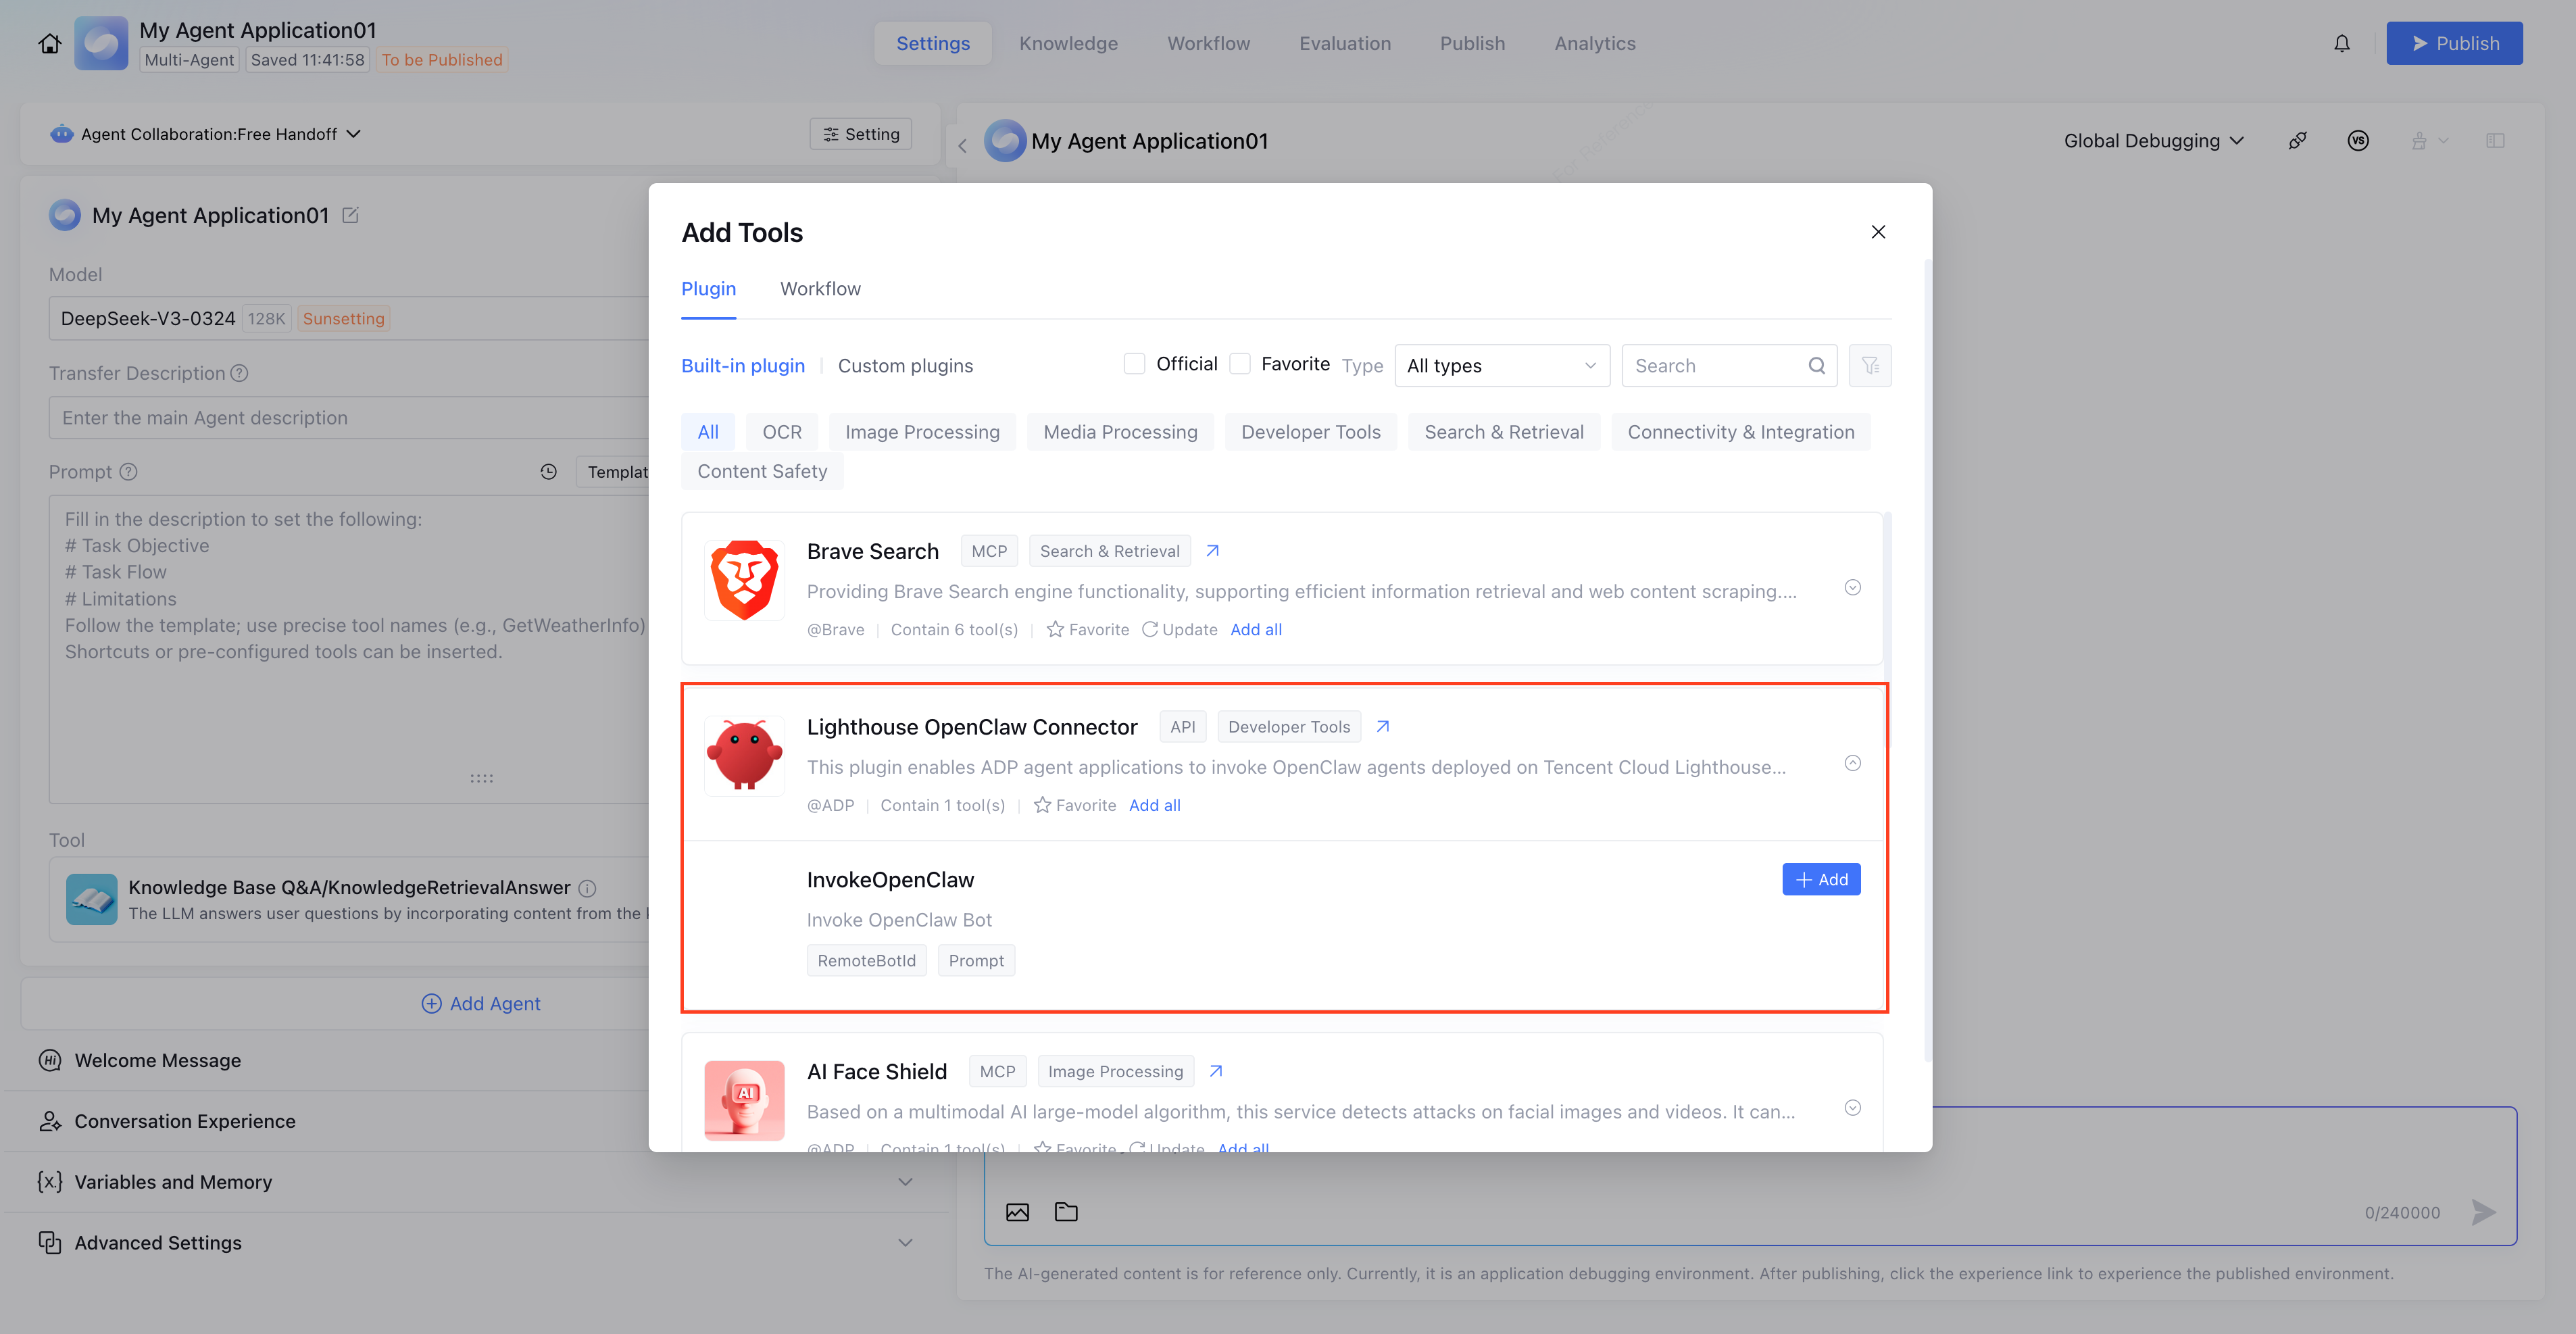Expand the Global Debugging dropdown

(x=2153, y=141)
